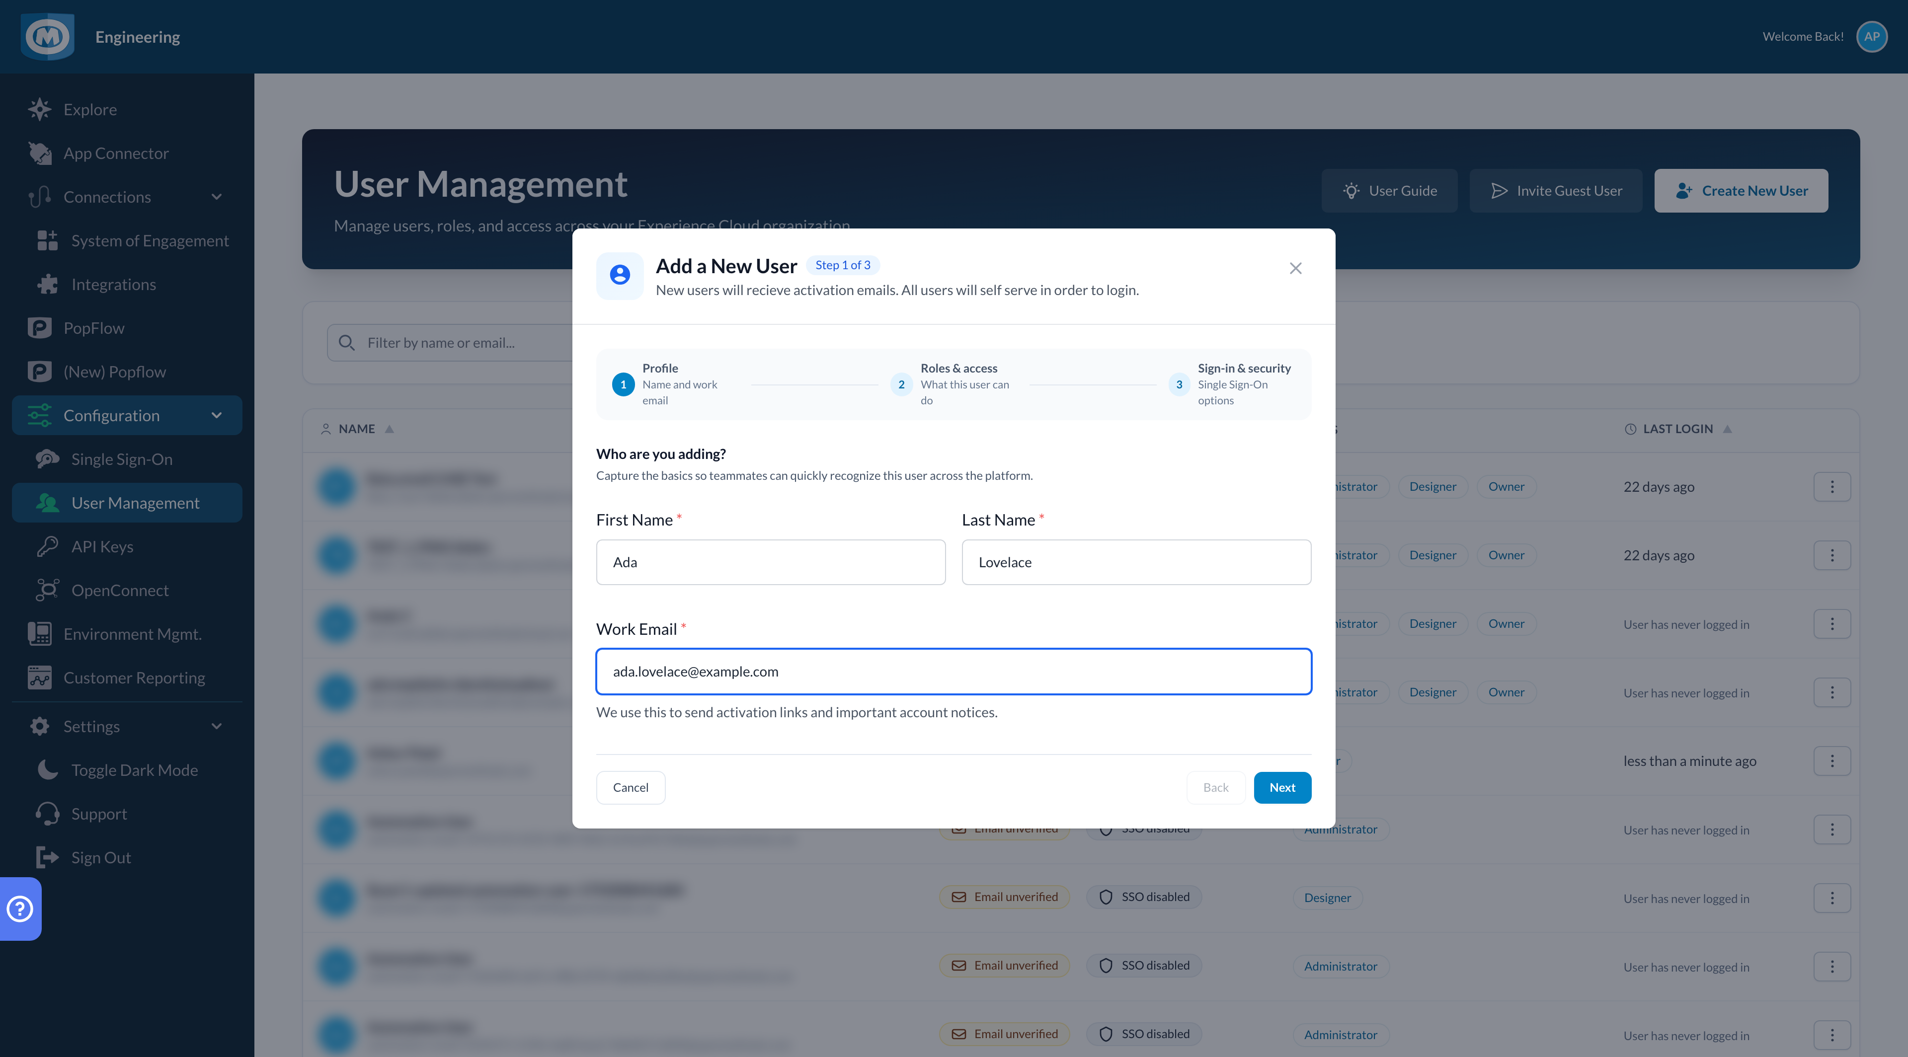
Task: Click the magnifier icon in filter box
Action: click(x=347, y=343)
